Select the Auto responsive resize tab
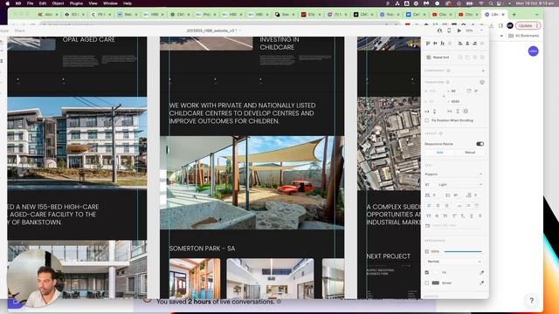This screenshot has height=314, width=559. (439, 153)
